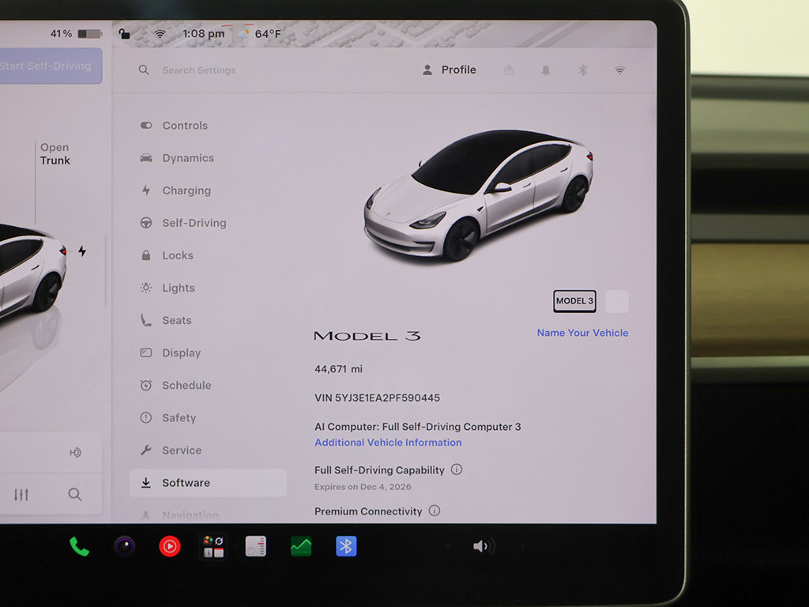Open the Phone app in the dock
The width and height of the screenshot is (809, 607).
[79, 546]
